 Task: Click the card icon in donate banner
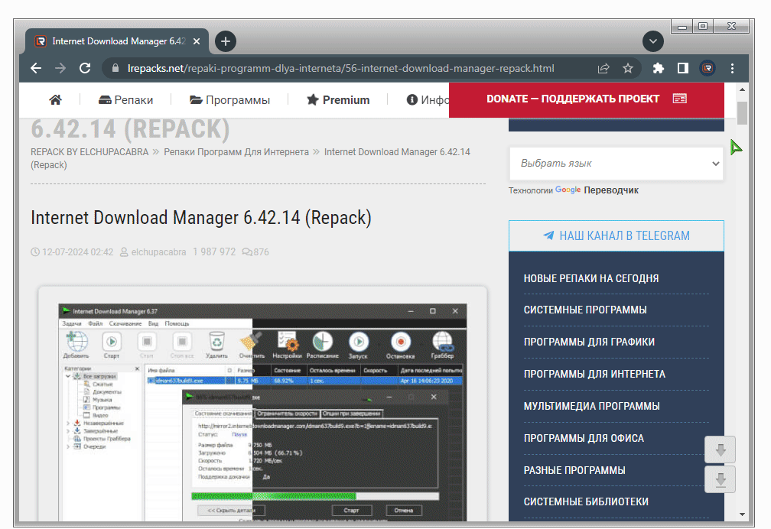tap(679, 99)
